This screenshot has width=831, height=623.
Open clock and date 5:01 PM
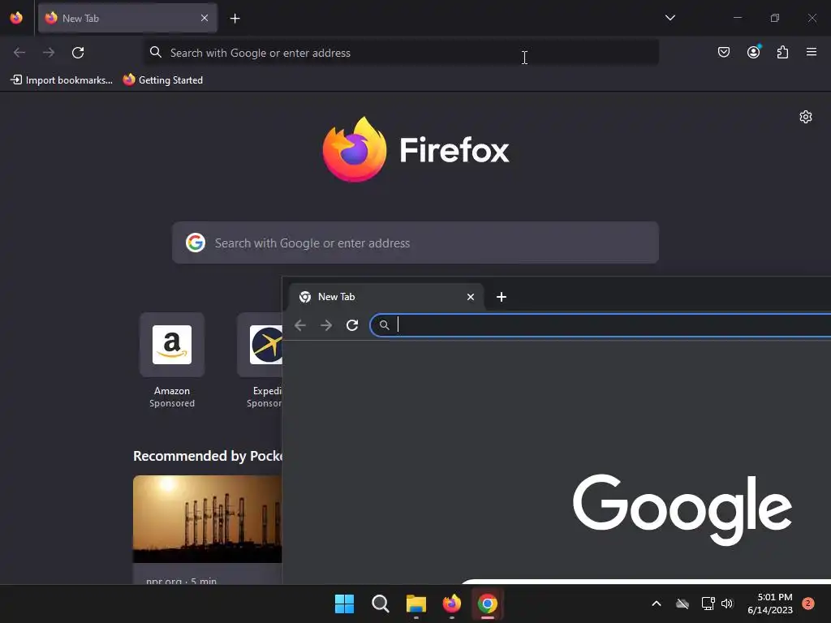[x=769, y=604]
